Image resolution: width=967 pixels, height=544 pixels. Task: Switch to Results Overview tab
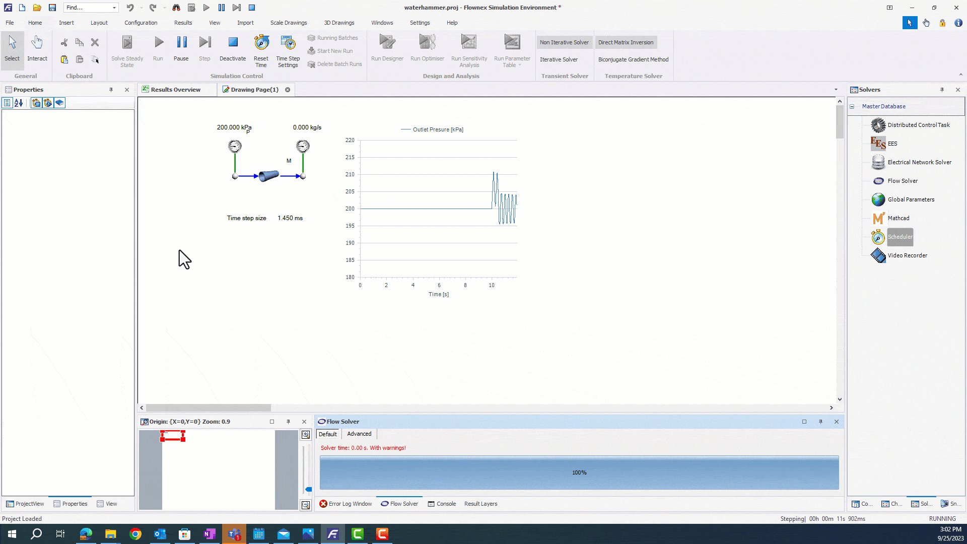(176, 90)
